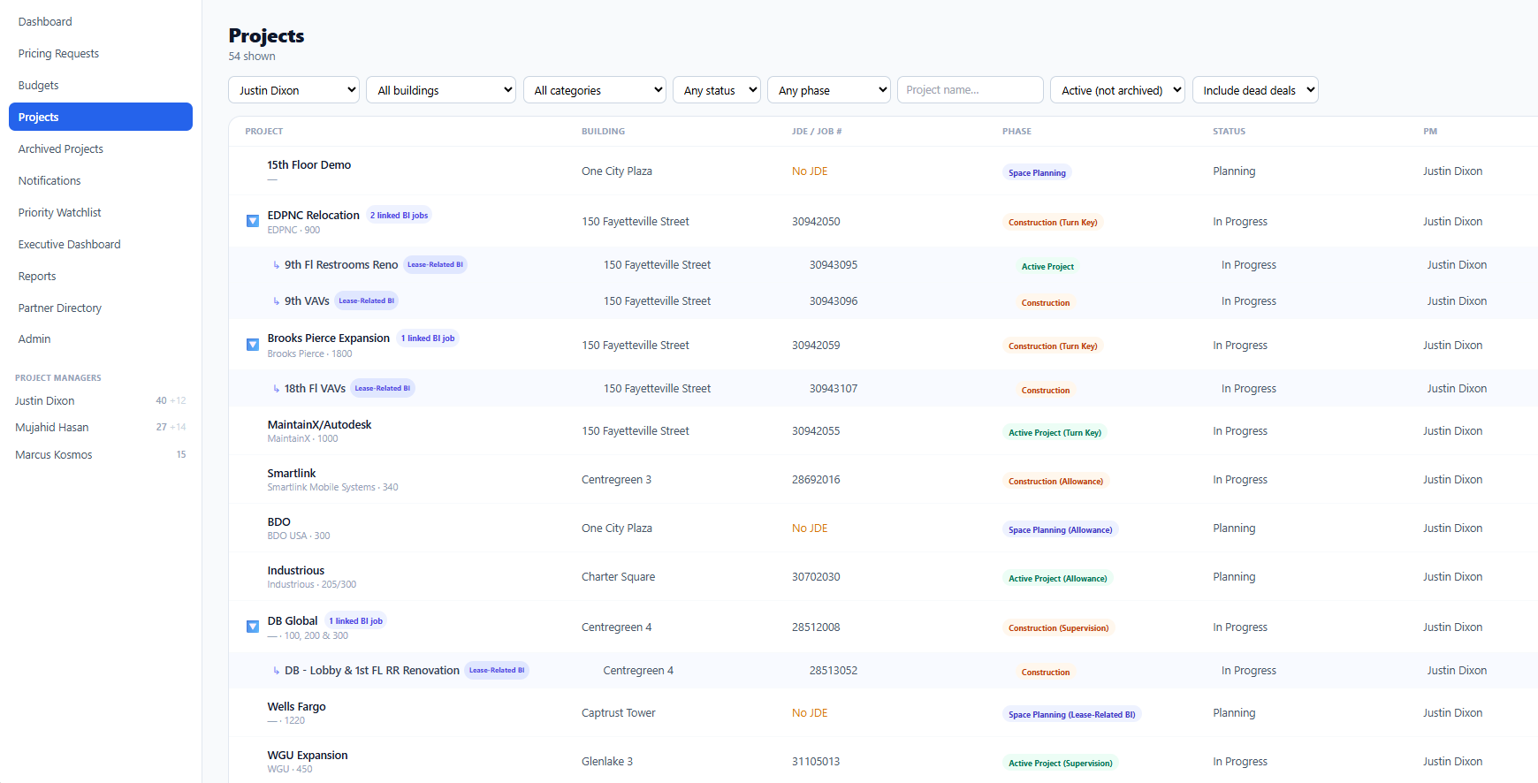1538x783 pixels.
Task: Open the Wells Fargo project
Action: click(297, 706)
